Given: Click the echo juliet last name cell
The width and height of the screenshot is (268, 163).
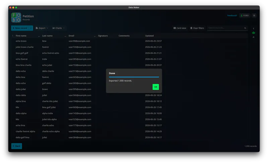Looking at the screenshot, I should 47,65.
